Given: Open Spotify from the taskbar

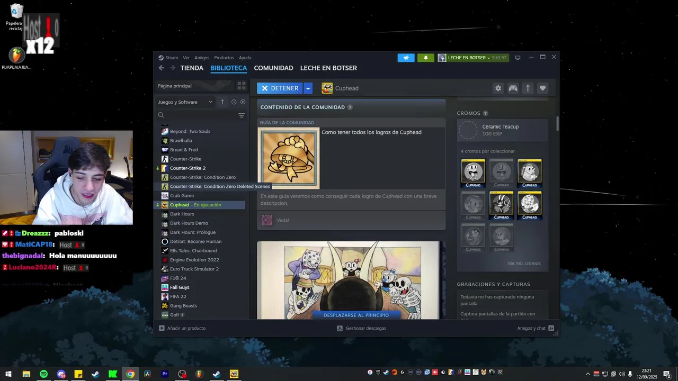Looking at the screenshot, I should pos(43,374).
